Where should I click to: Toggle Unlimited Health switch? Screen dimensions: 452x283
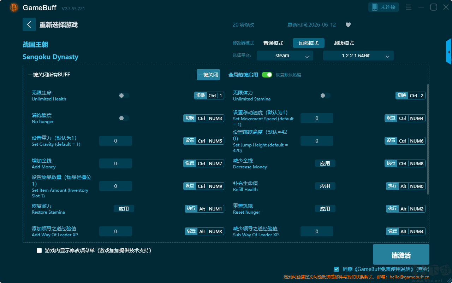pyautogui.click(x=124, y=96)
